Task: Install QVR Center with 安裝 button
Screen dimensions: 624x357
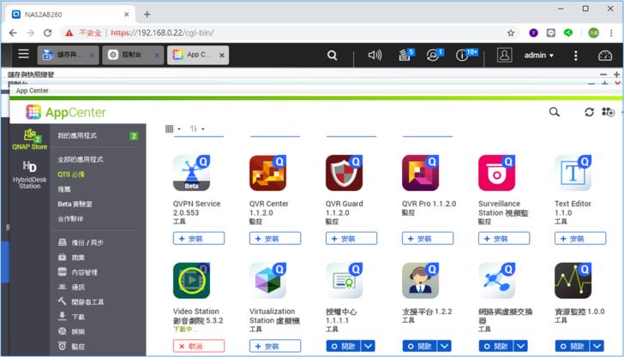Action: 275,239
